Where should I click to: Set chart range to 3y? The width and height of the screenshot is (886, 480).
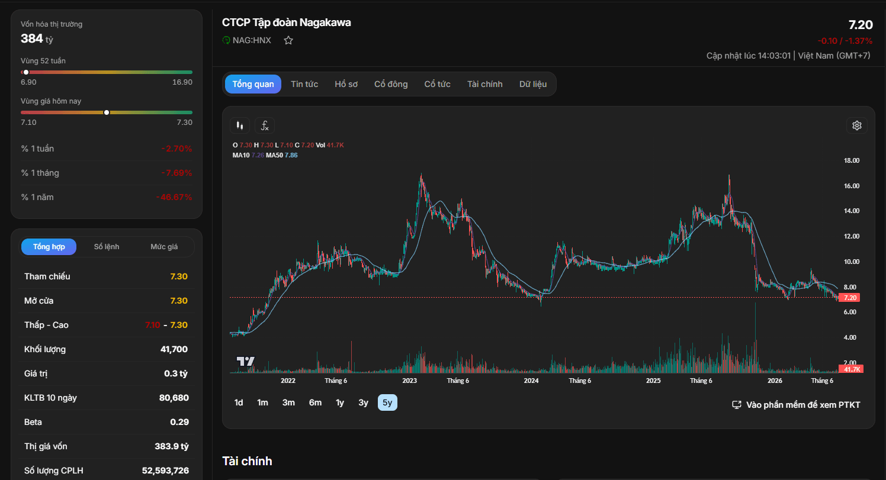point(363,402)
